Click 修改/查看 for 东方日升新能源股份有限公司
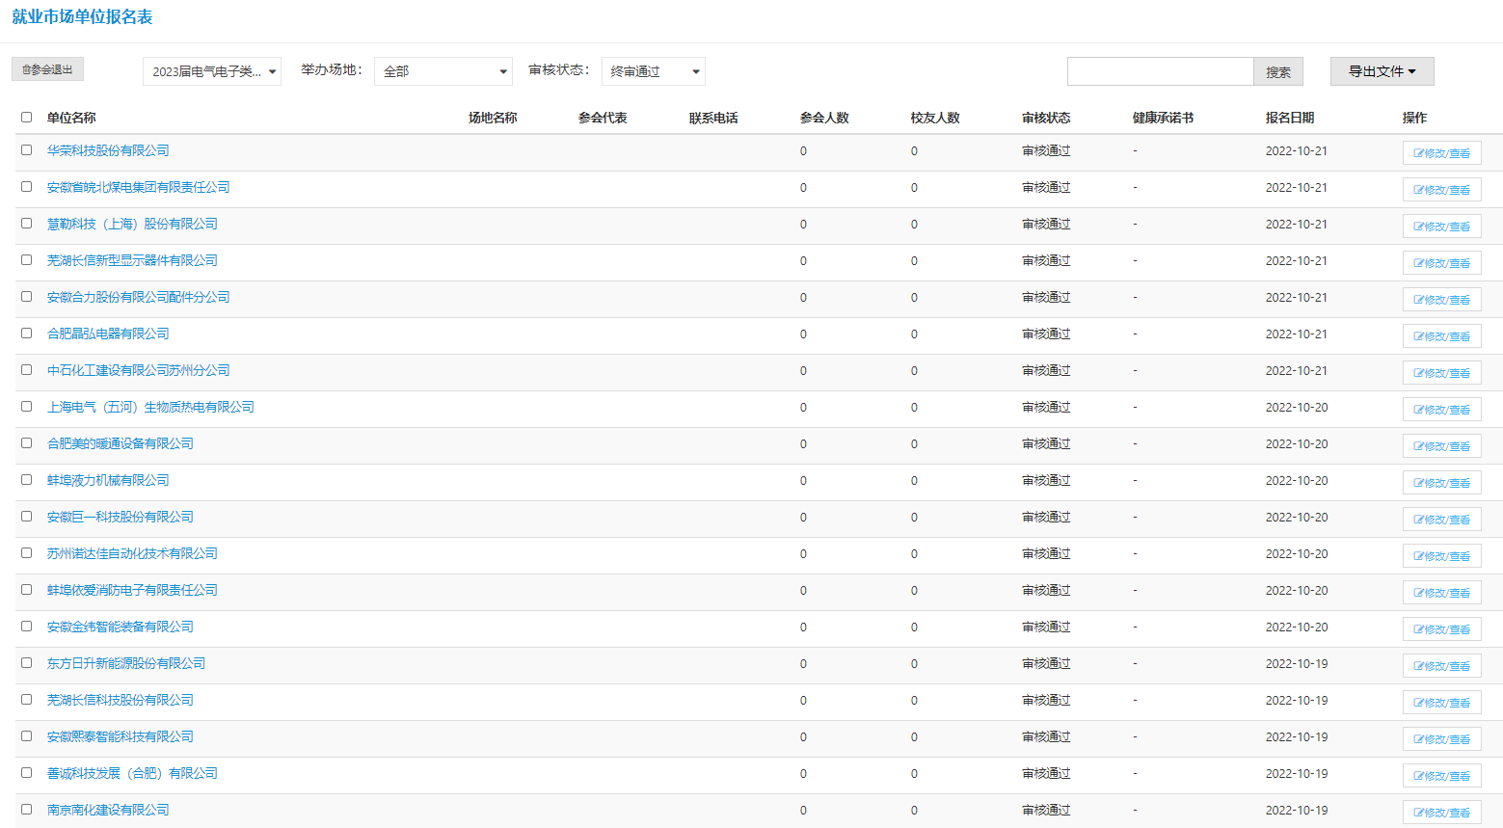Image resolution: width=1503 pixels, height=828 pixels. coord(1441,666)
